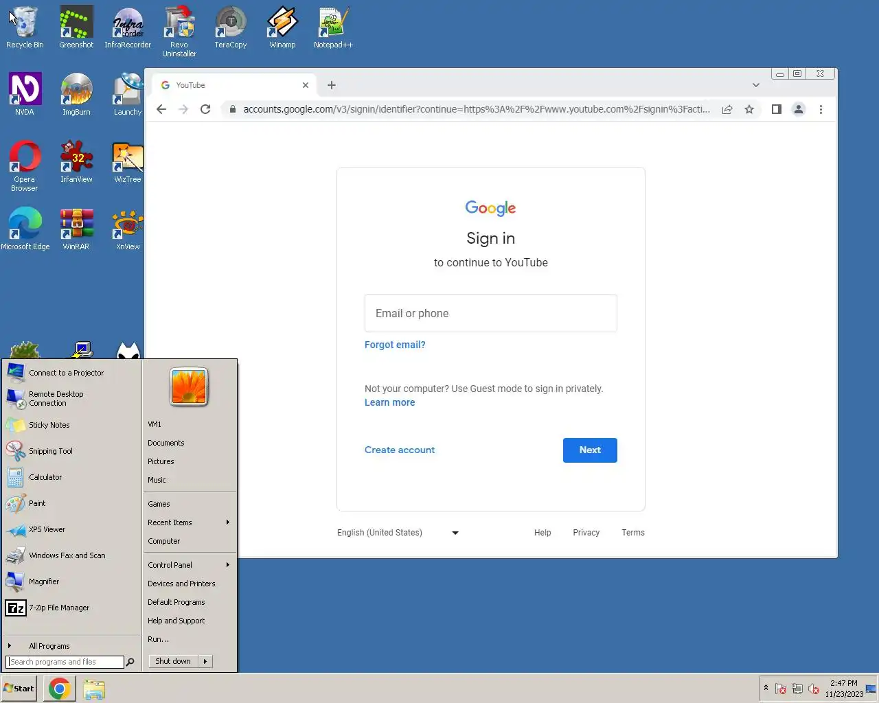
Task: Open Documents from the Start menu
Action: tap(166, 443)
